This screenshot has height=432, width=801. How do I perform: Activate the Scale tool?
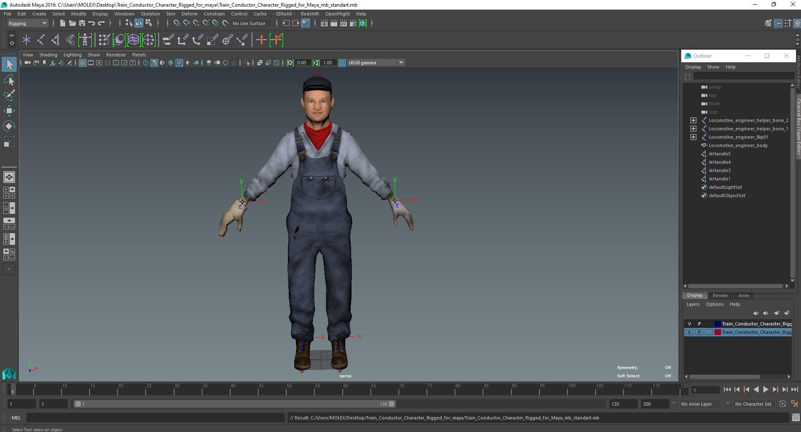point(9,142)
